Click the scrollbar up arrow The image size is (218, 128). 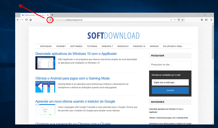tap(213, 24)
